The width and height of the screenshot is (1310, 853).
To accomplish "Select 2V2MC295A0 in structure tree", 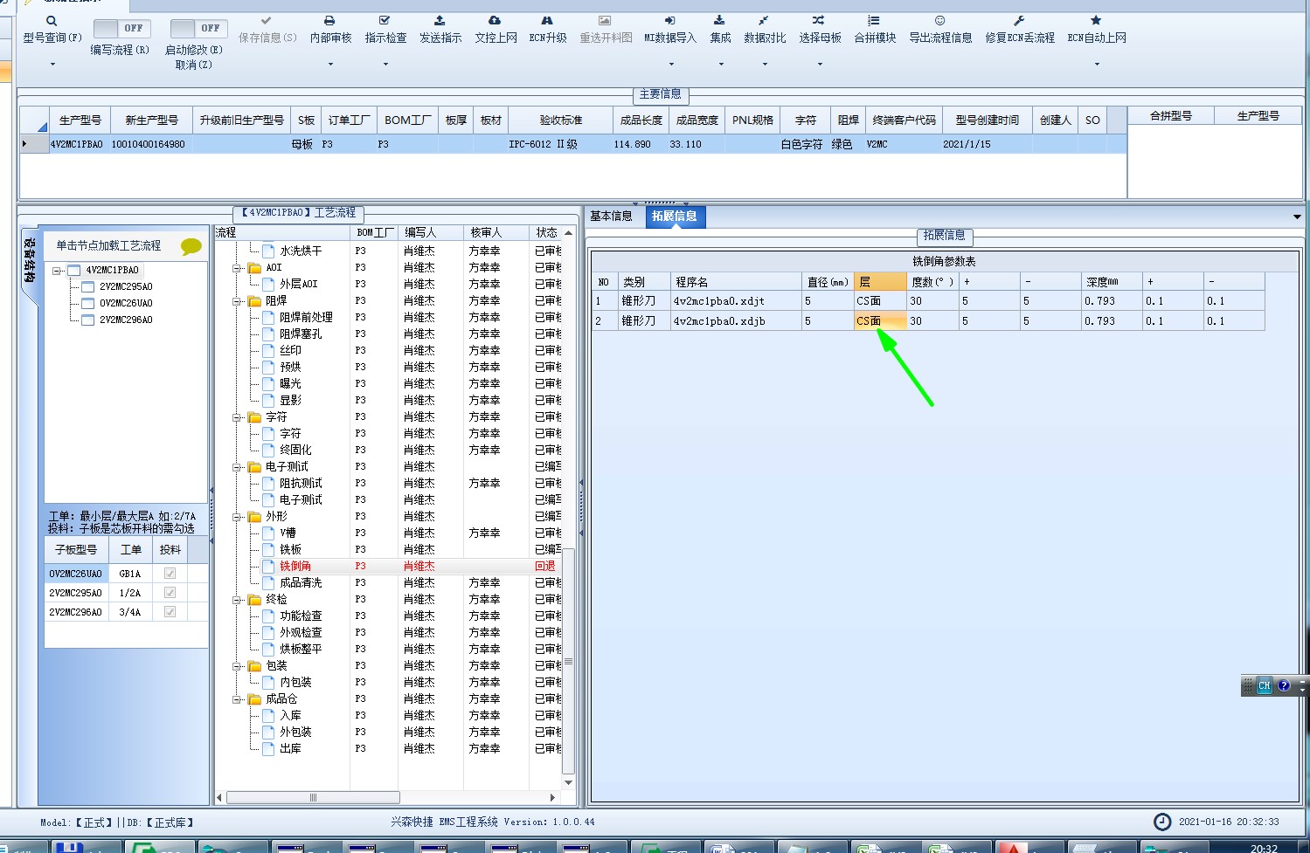I will click(x=126, y=286).
